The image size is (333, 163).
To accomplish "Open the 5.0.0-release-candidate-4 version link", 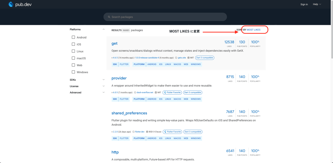I will [147, 58].
